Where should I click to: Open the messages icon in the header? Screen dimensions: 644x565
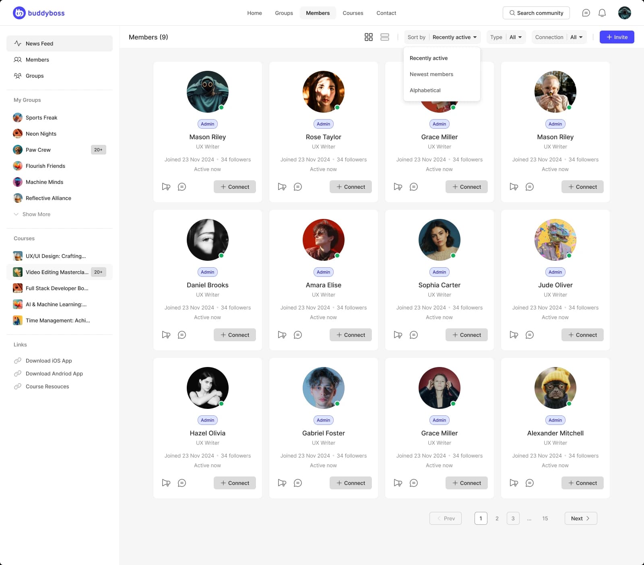[x=586, y=12]
